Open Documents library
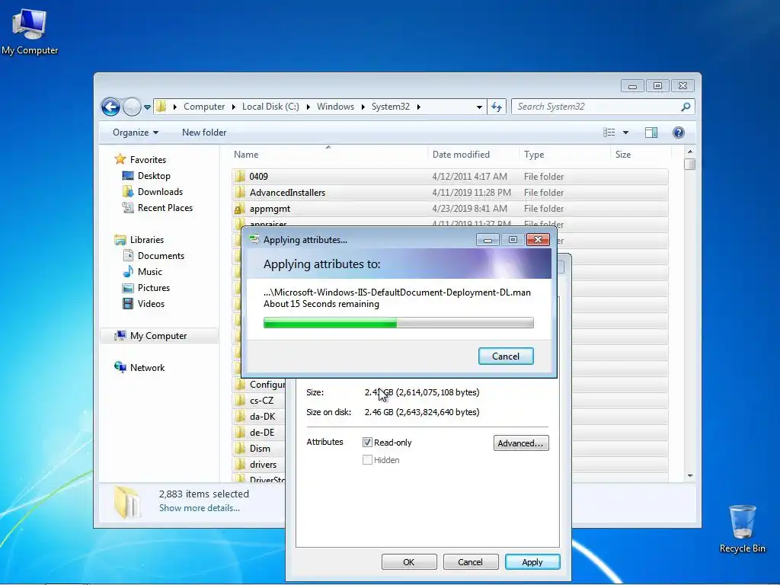This screenshot has width=780, height=585. coord(161,256)
